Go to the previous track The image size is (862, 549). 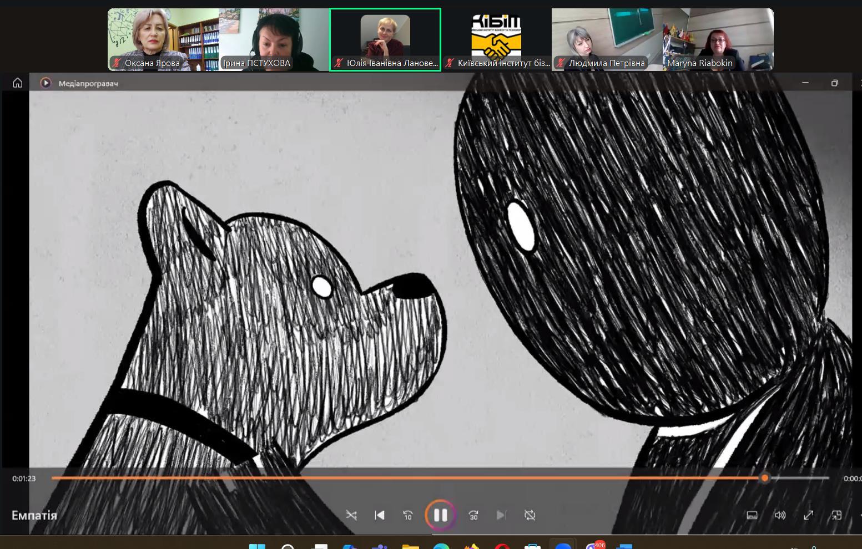coord(380,515)
